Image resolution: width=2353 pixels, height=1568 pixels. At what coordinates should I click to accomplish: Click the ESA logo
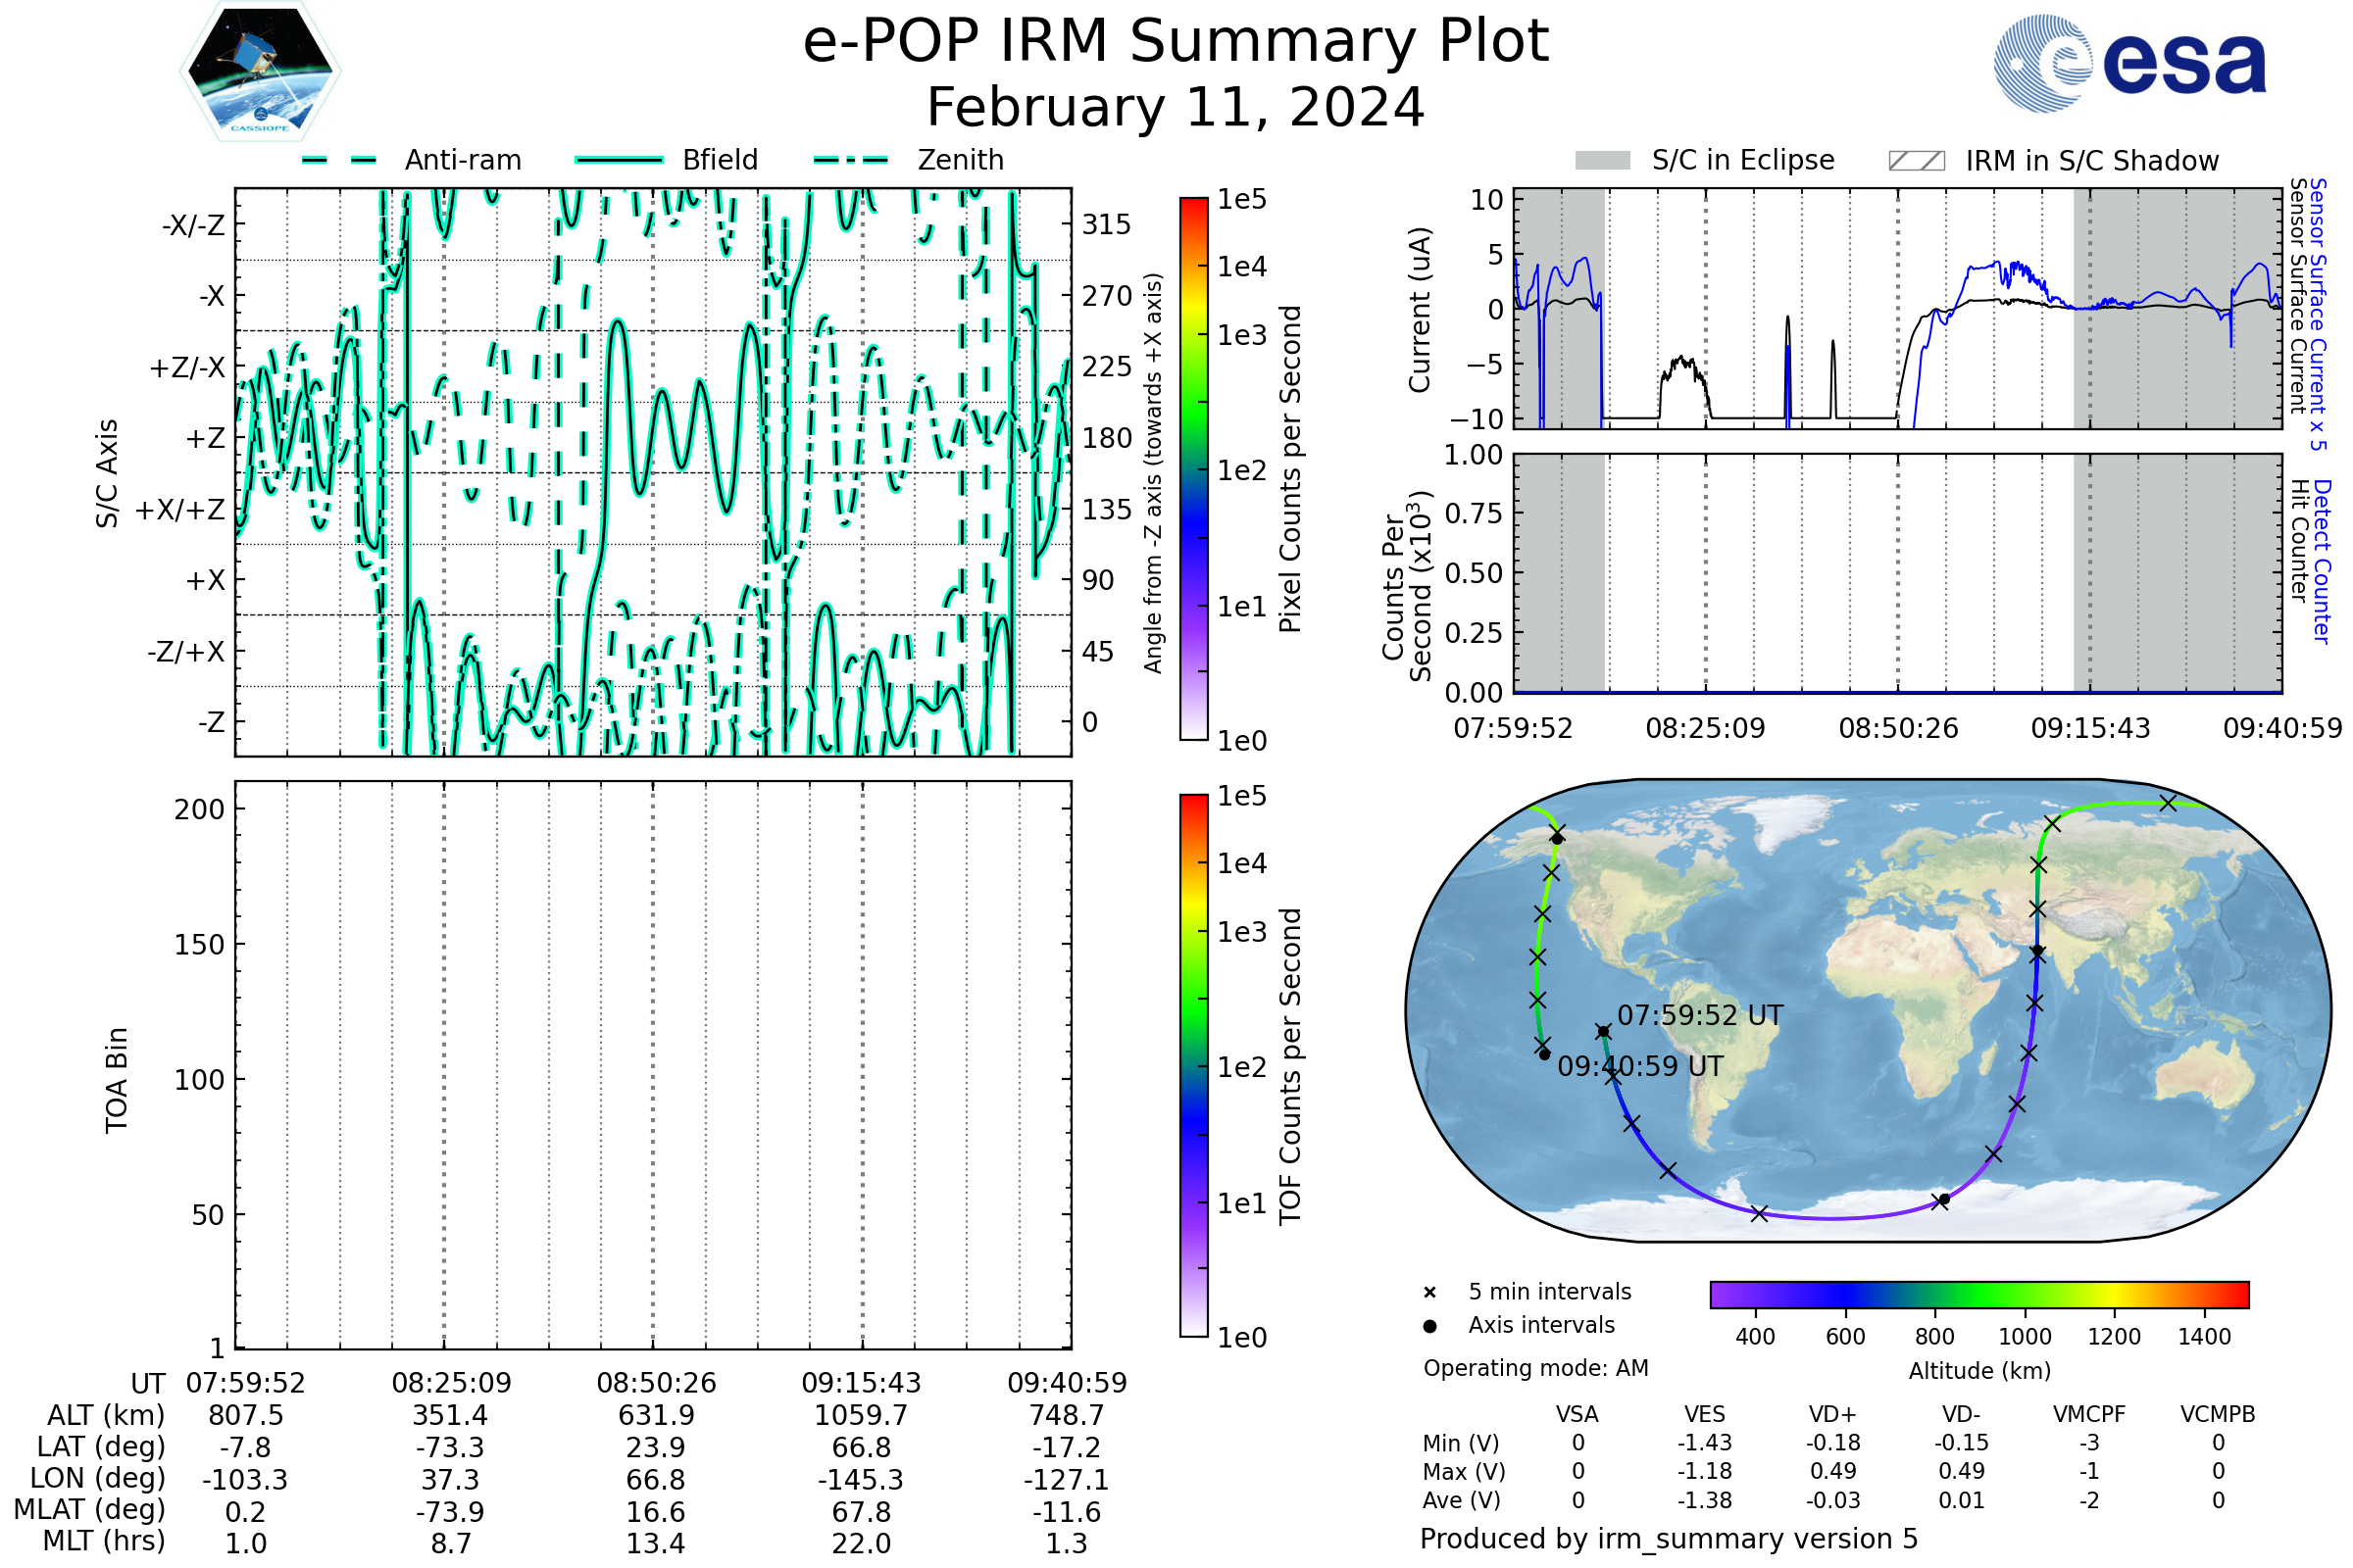(x=2128, y=62)
